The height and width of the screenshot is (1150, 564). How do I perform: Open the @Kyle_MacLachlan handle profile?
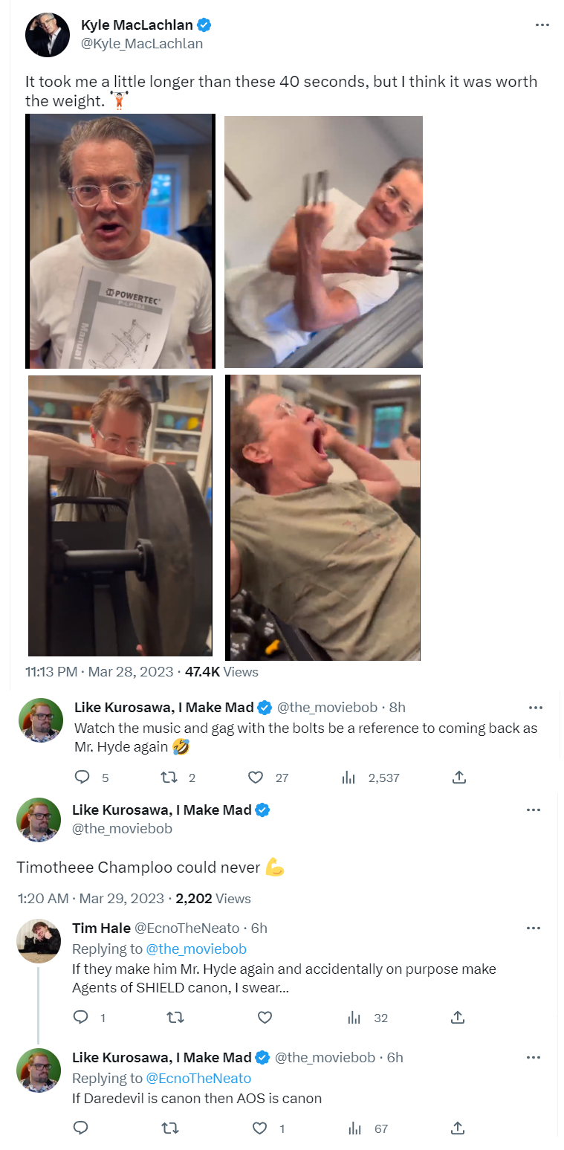pyautogui.click(x=142, y=43)
